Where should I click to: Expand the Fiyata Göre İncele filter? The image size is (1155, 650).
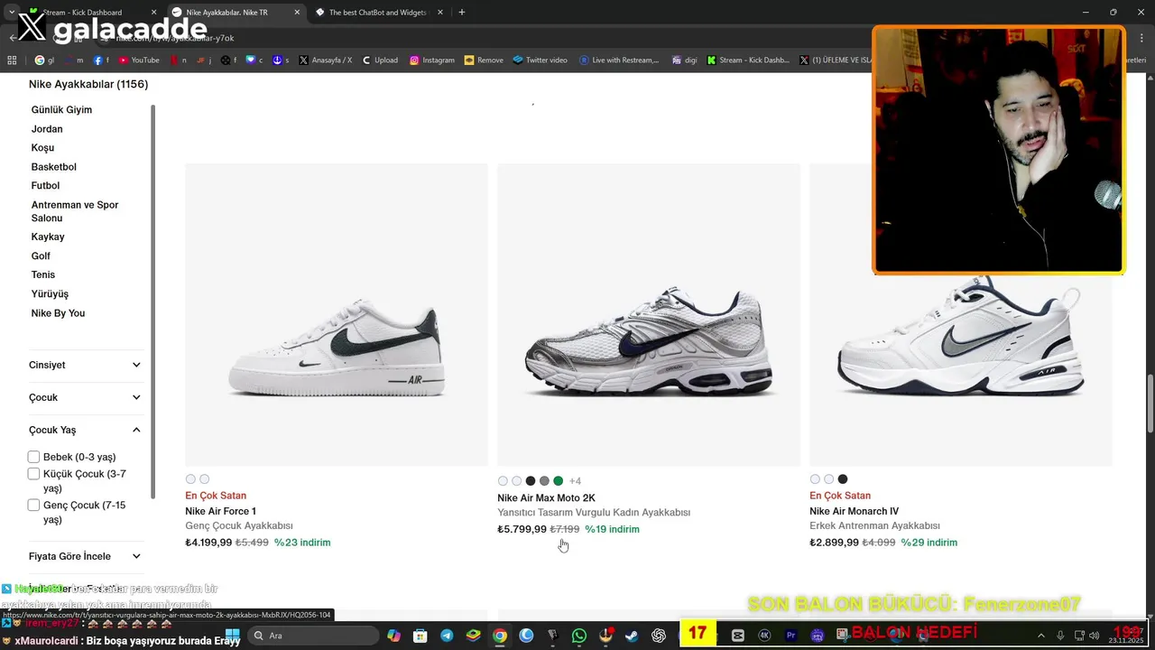click(x=86, y=556)
